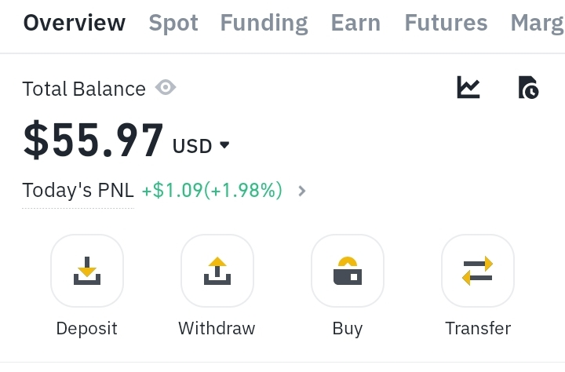Tap the +$1.09(+1.98%) PNL value
The image size is (565, 372).
(x=212, y=191)
